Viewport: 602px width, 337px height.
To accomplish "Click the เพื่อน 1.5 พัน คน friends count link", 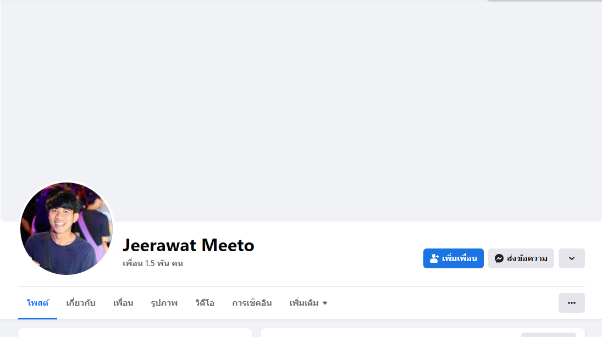I will [x=152, y=263].
